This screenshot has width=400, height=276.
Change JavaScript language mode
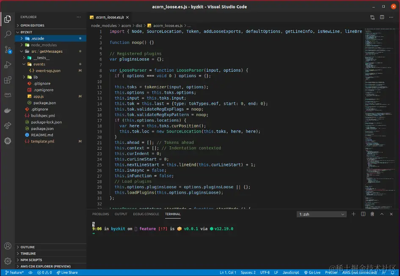291,273
